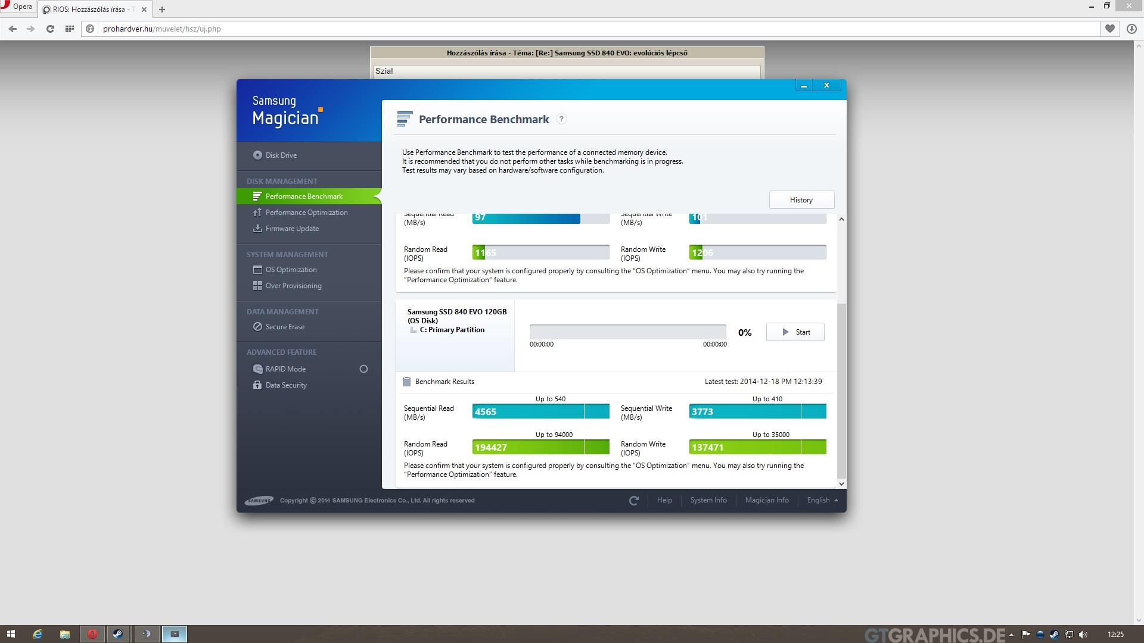The width and height of the screenshot is (1144, 643).
Task: Click the scrollbar up arrow
Action: coord(841,219)
